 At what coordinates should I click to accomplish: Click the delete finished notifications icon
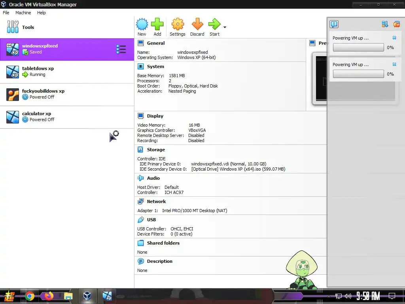point(396,24)
